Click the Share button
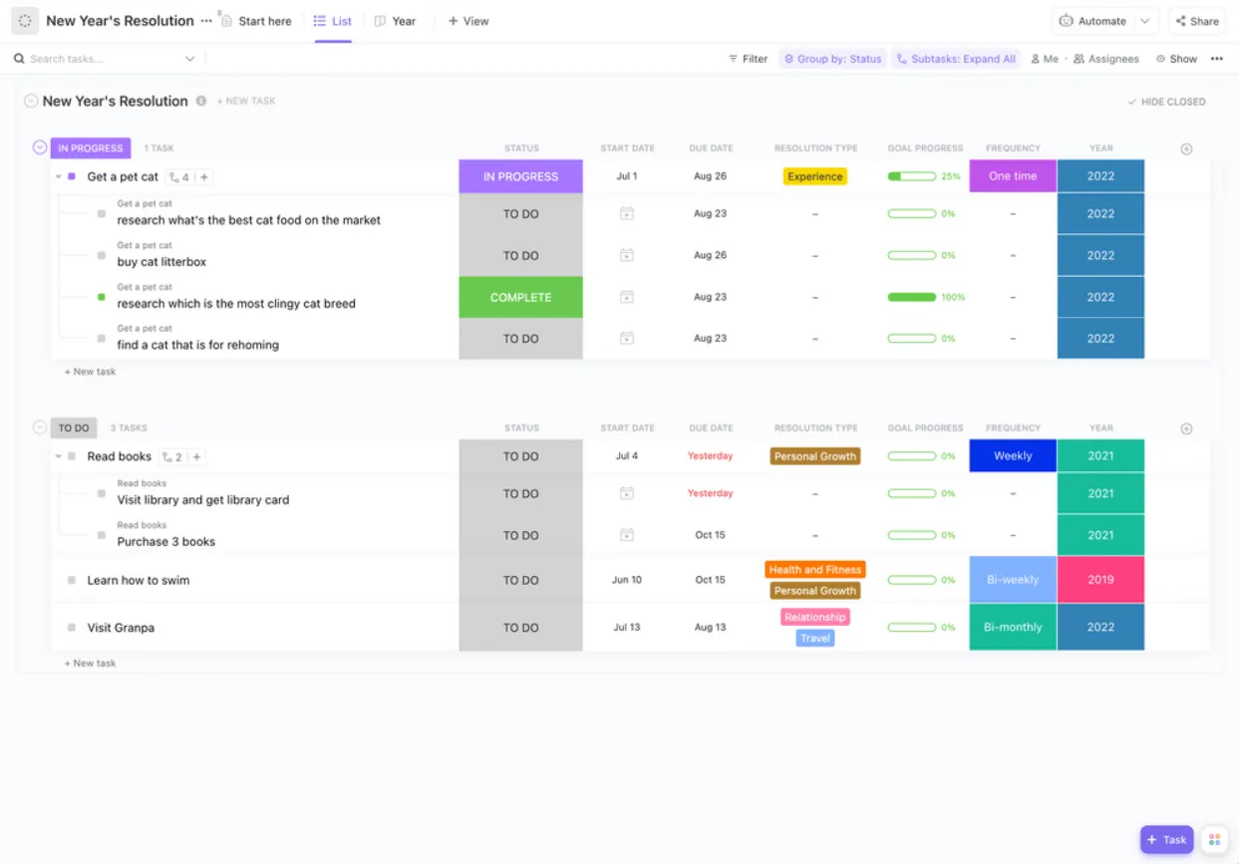This screenshot has height=864, width=1239. pyautogui.click(x=1197, y=21)
